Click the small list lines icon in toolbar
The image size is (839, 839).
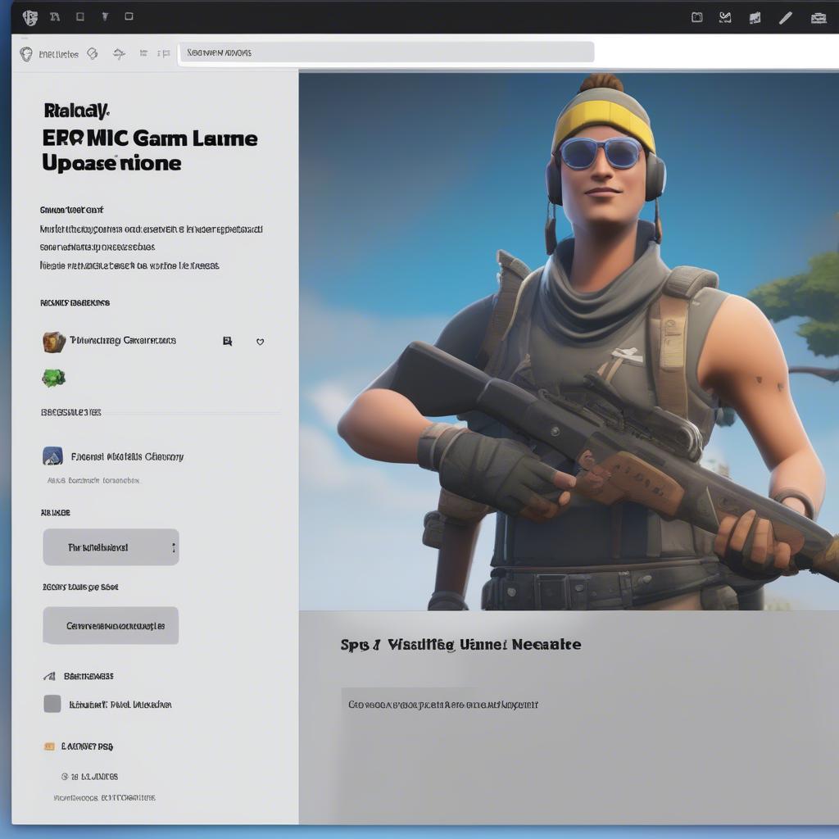tap(143, 53)
